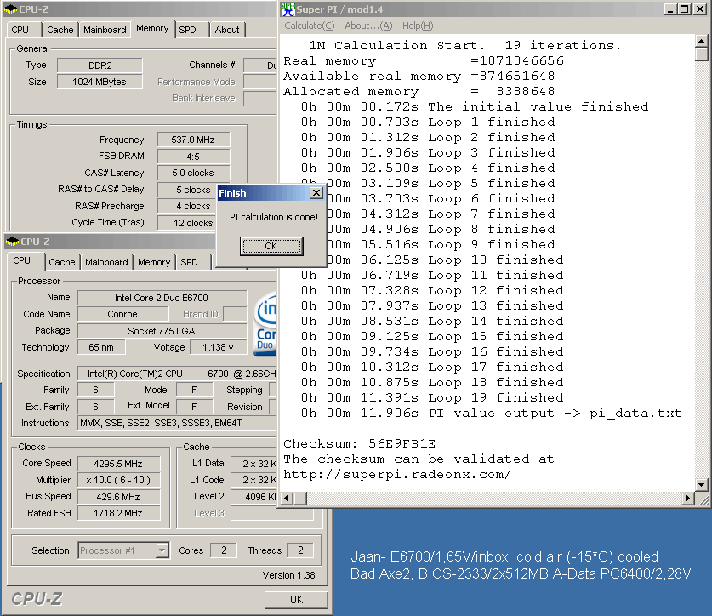
Task: Click the memory Size field 1024 MBytes
Action: (100, 83)
